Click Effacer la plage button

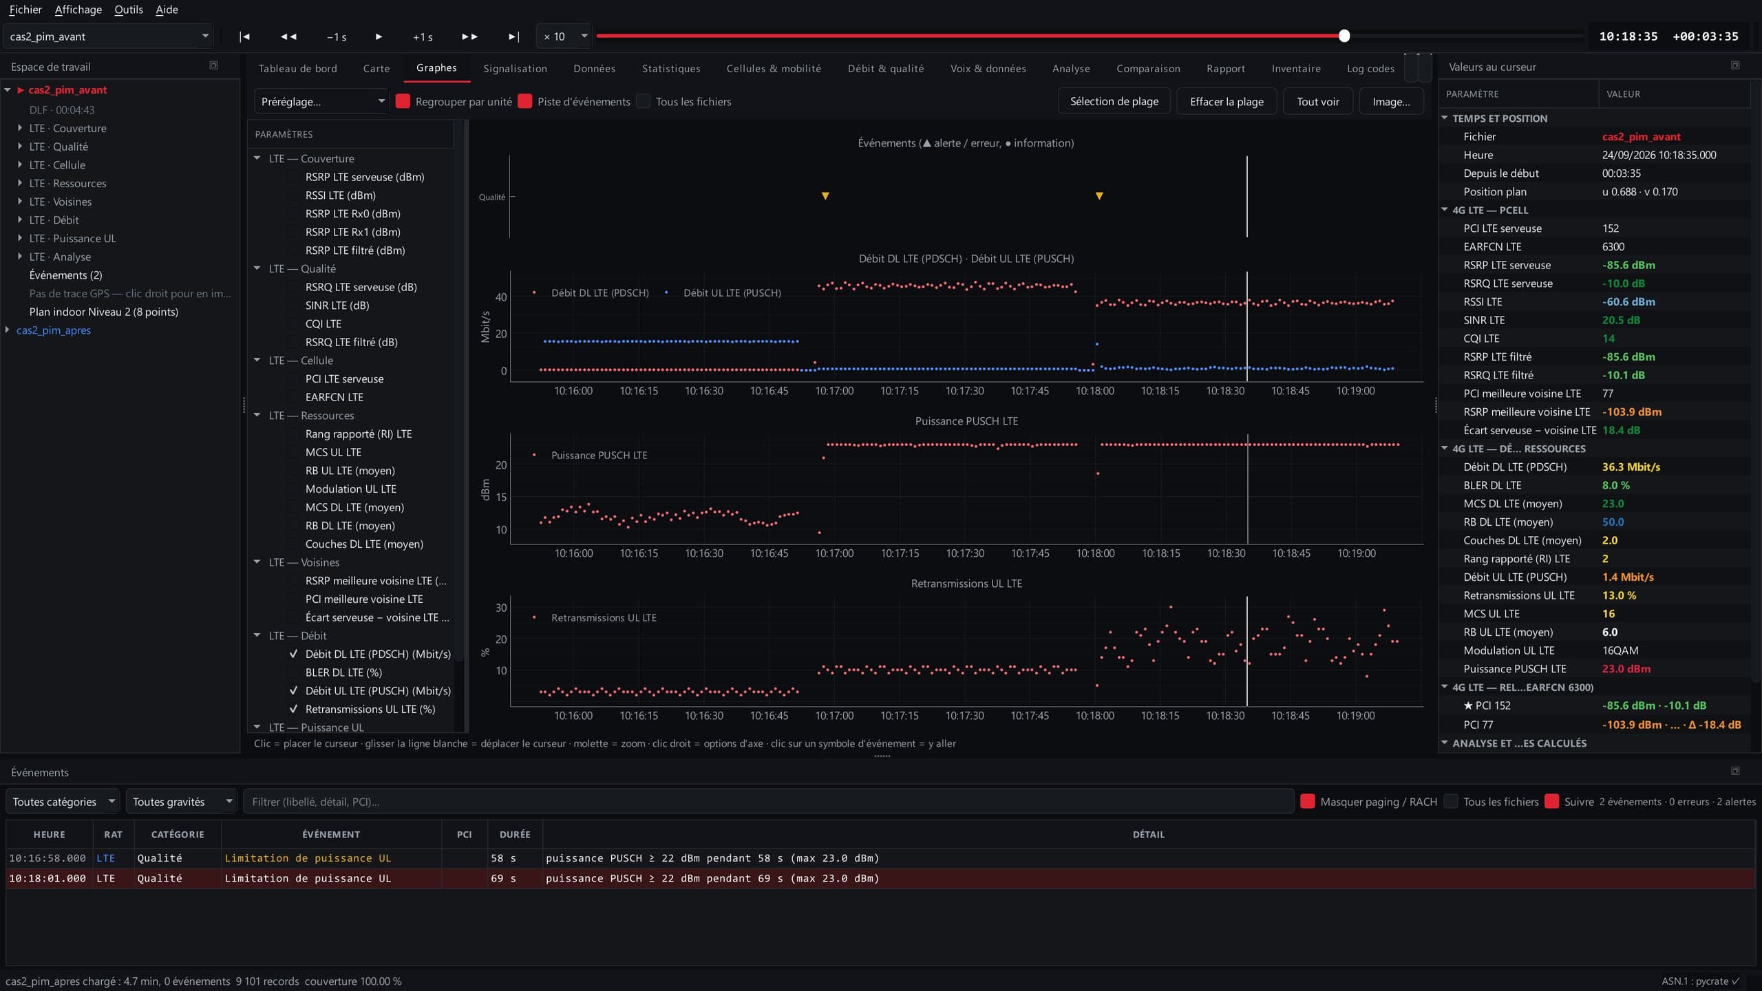pos(1227,101)
